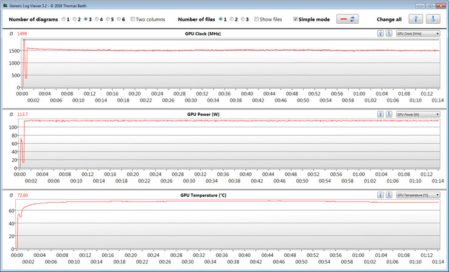Choose 2 for number of files

pos(232,19)
